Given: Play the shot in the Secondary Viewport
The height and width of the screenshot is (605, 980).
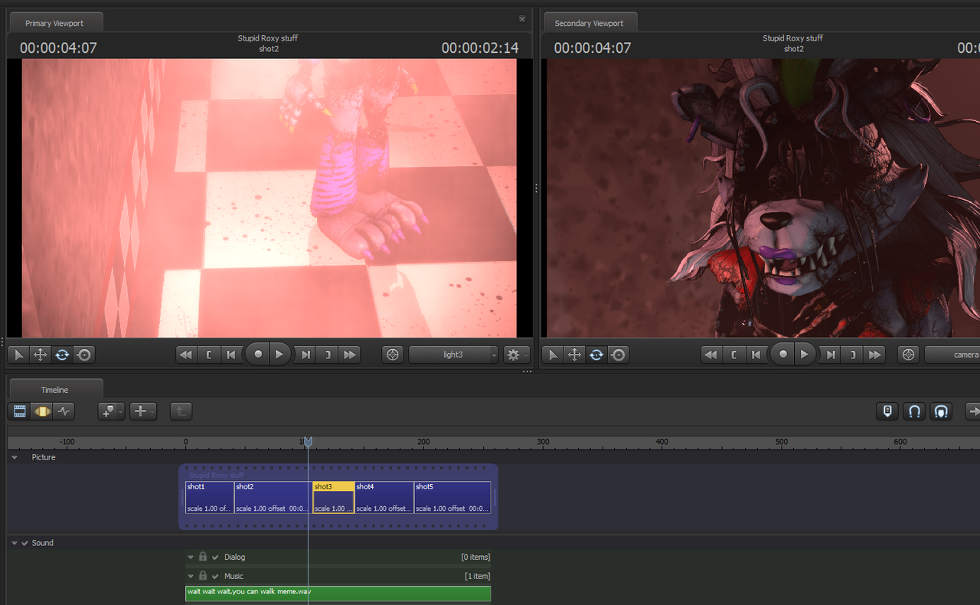Looking at the screenshot, I should [804, 355].
